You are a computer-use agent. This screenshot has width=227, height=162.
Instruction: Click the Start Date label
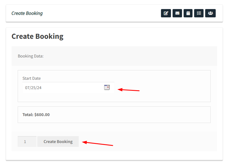[31, 78]
